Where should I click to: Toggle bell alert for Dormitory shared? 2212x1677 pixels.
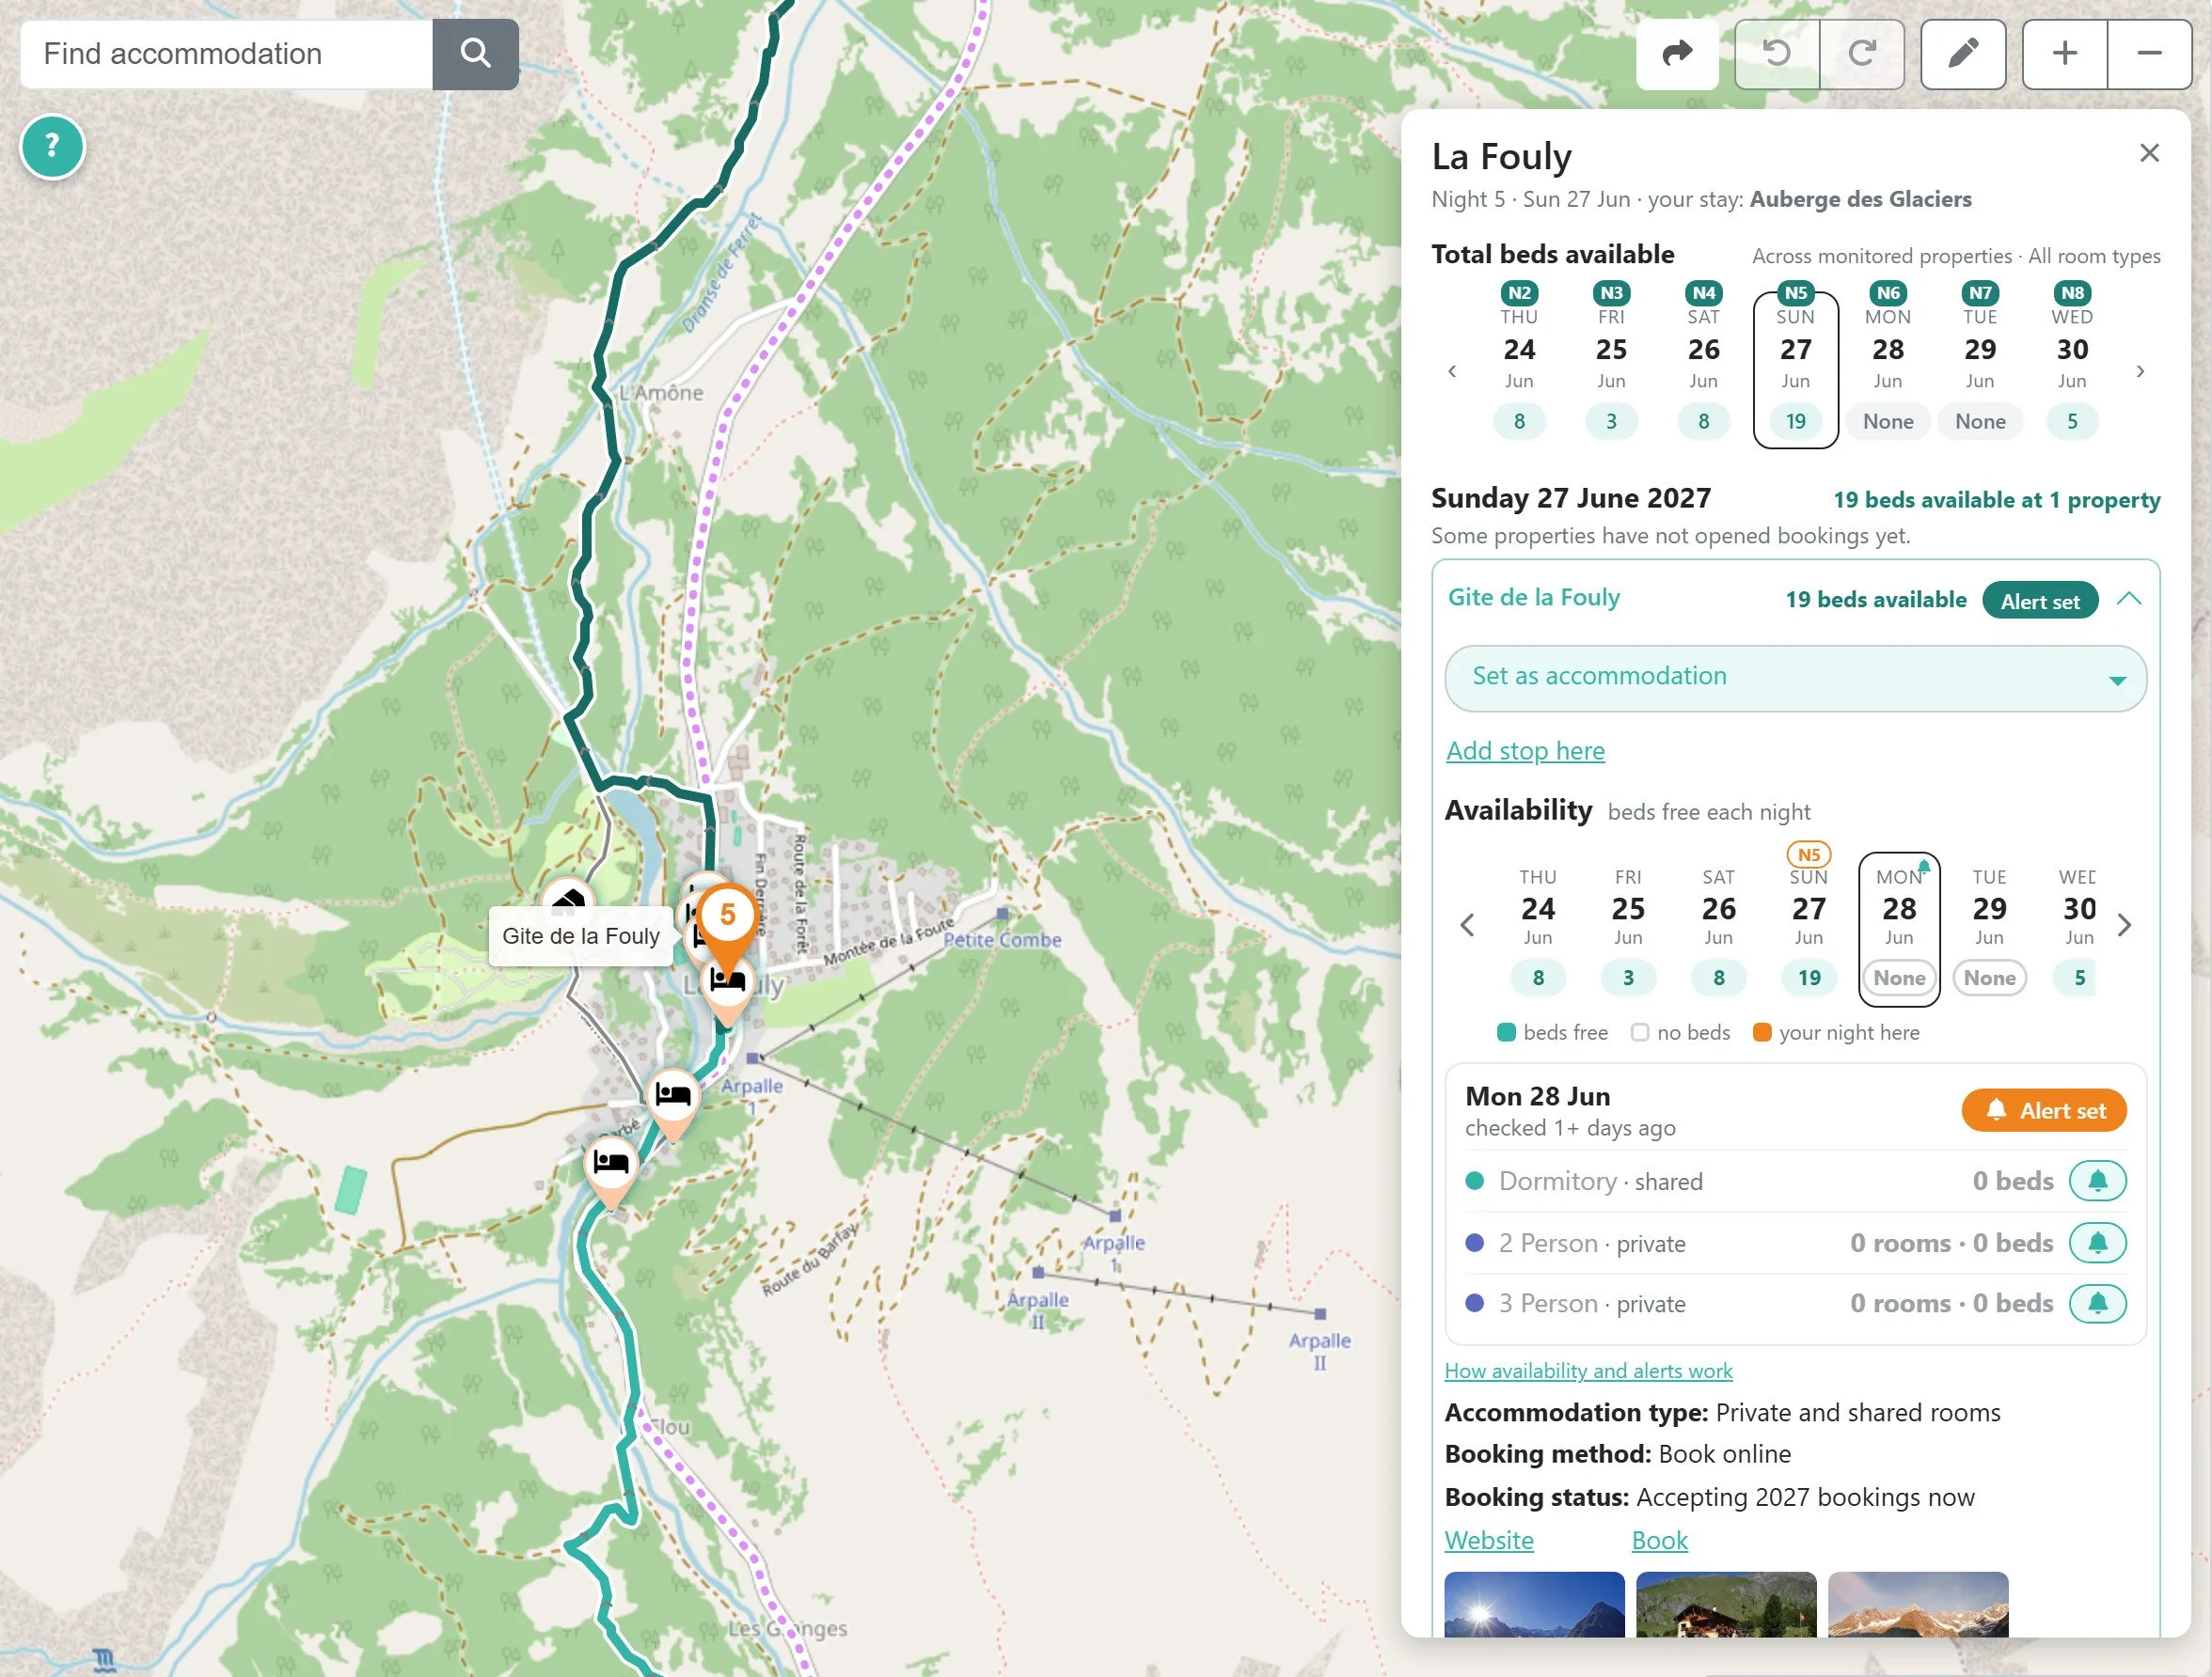pos(2097,1182)
